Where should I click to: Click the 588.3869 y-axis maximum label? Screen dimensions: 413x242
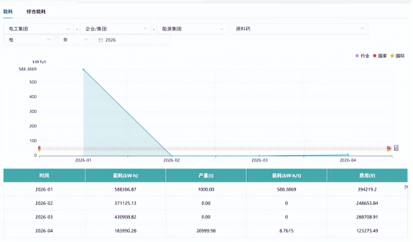27,69
